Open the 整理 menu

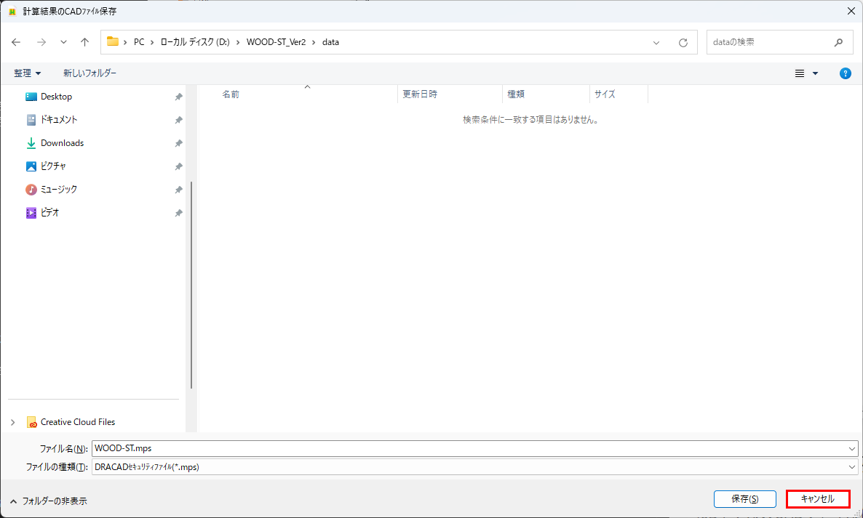[28, 73]
